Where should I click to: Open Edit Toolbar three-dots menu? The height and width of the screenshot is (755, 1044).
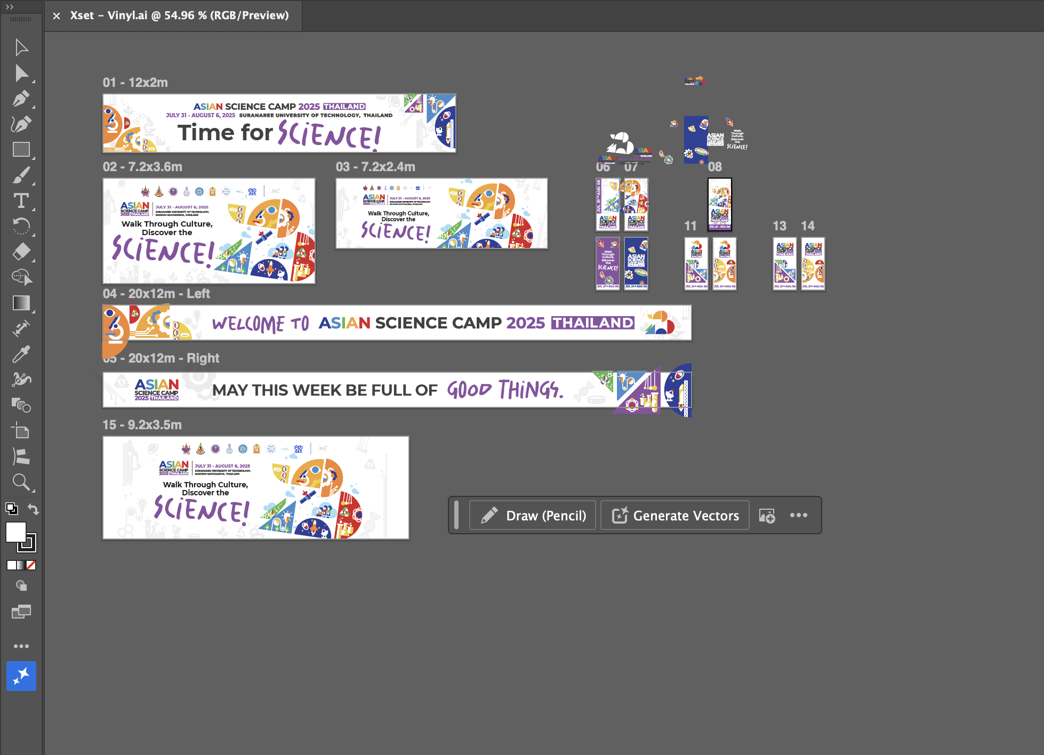pos(21,646)
